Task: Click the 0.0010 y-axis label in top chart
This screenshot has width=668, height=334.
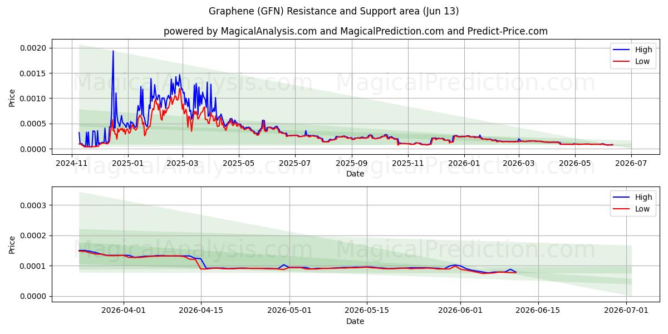Action: (33, 99)
